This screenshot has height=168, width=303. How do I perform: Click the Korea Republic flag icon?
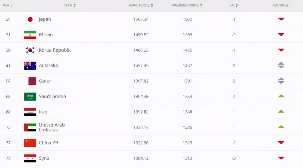(x=30, y=50)
